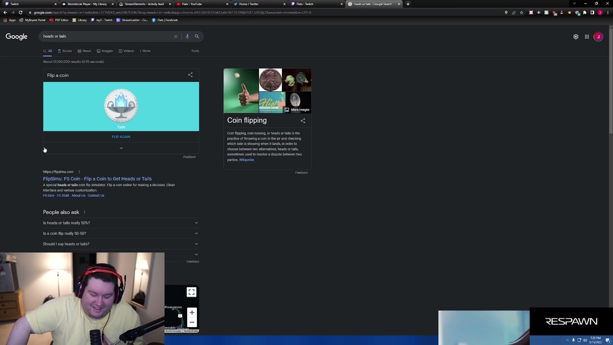
Task: Expand "Is heads or tails really 50%?"
Action: [121, 223]
